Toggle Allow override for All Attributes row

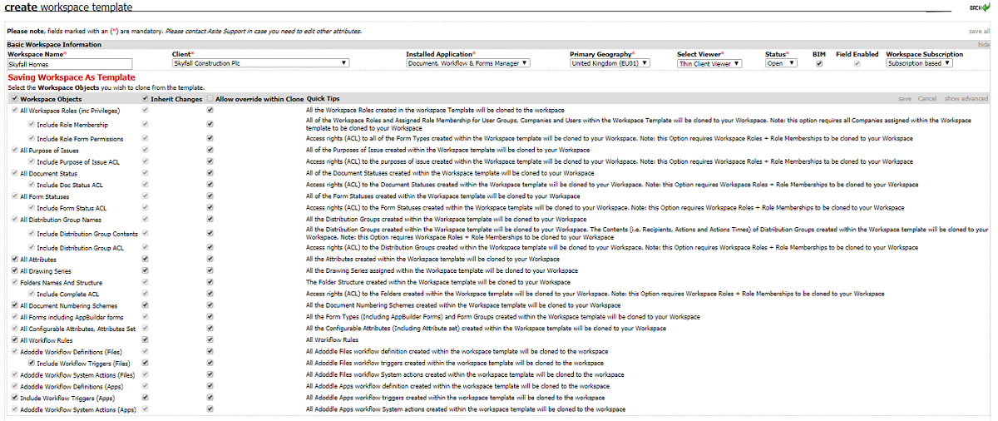[x=210, y=260]
